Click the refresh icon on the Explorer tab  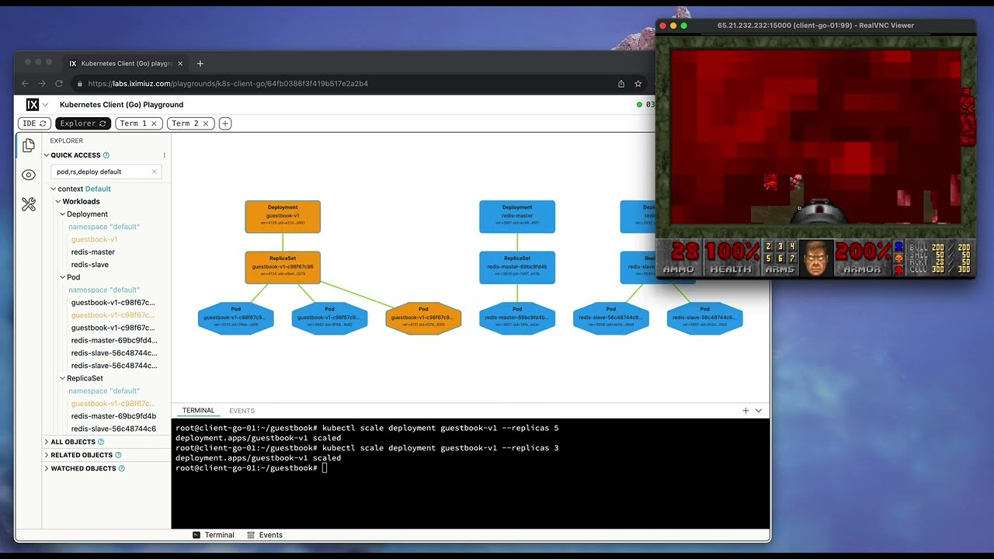point(103,123)
